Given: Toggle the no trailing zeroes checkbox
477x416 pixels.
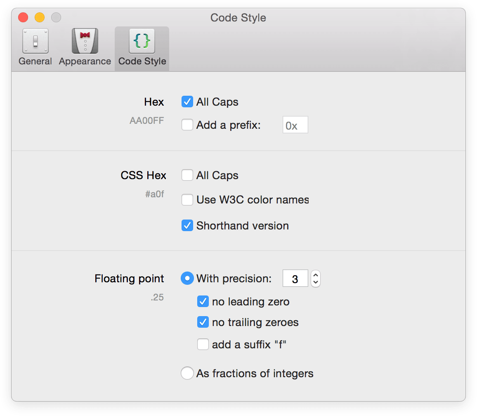Looking at the screenshot, I should [203, 322].
